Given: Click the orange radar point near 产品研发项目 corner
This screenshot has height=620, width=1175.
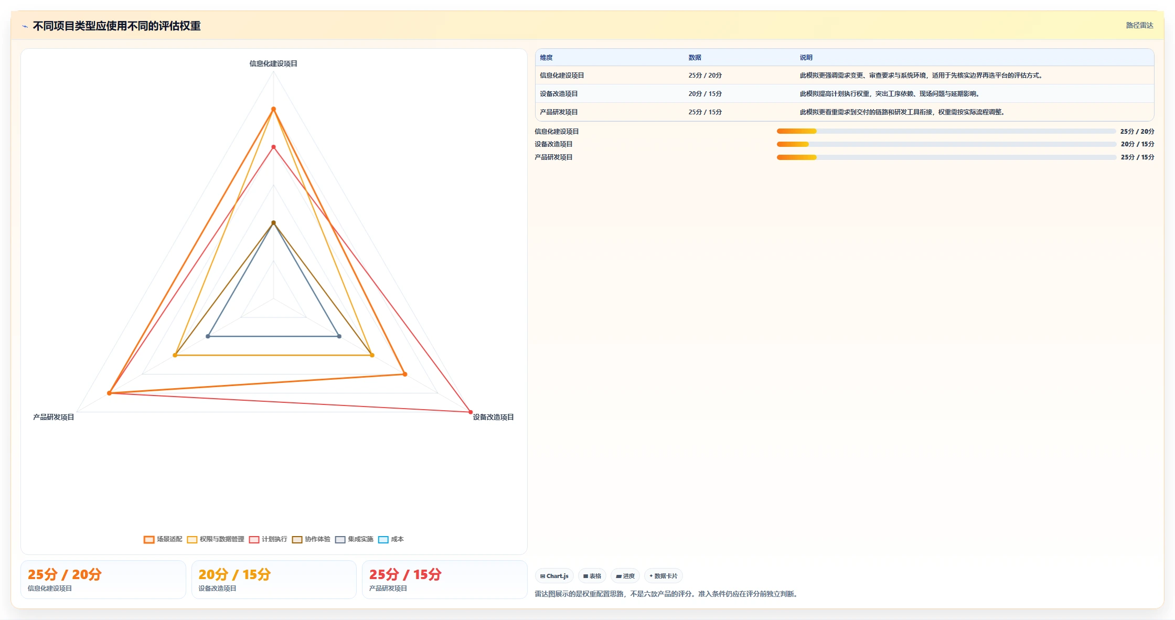Looking at the screenshot, I should pos(109,393).
